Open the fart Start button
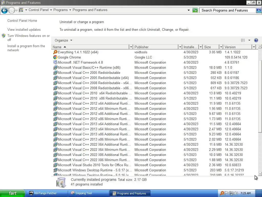The width and height of the screenshot is (262, 197). (x=12, y=193)
